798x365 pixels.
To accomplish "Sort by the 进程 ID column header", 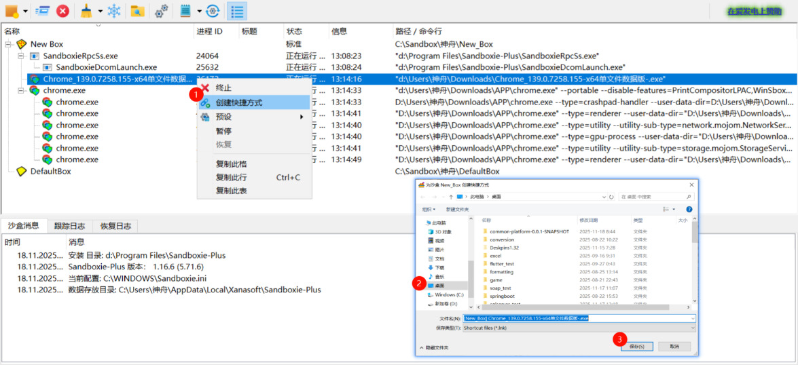I will pos(216,31).
